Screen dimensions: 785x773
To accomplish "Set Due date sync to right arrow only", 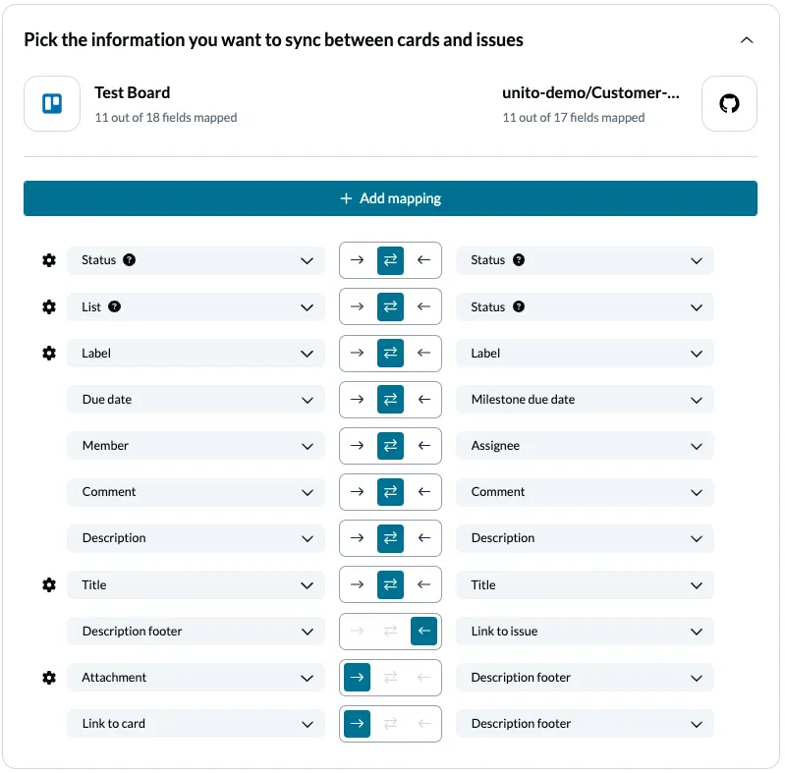I will [x=357, y=400].
